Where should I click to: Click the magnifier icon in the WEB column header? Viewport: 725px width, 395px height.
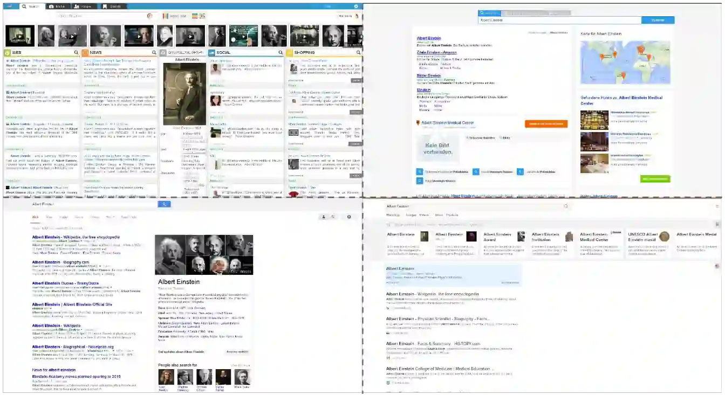[x=76, y=53]
